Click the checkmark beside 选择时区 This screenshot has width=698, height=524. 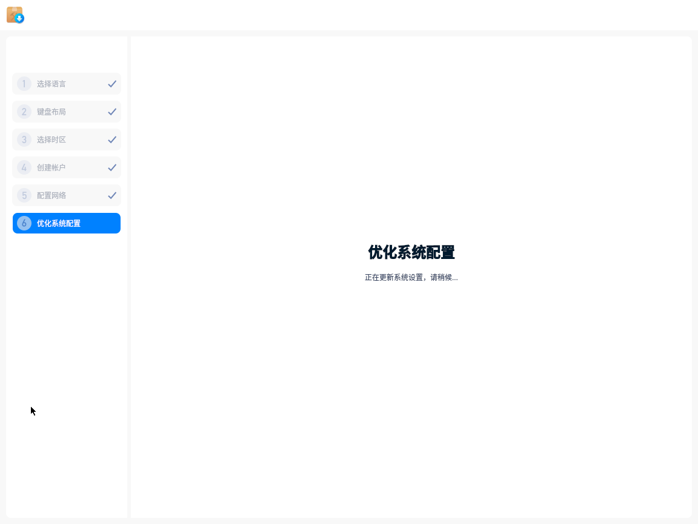tap(112, 139)
